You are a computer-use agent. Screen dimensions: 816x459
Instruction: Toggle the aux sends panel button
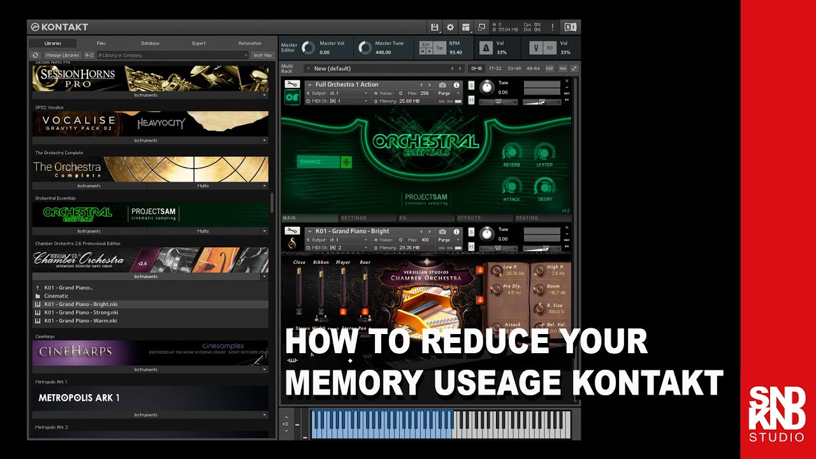click(x=563, y=68)
